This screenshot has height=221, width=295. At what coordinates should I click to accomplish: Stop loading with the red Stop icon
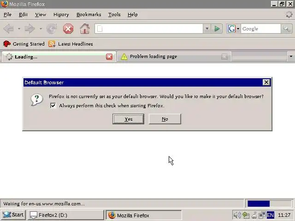(68, 29)
